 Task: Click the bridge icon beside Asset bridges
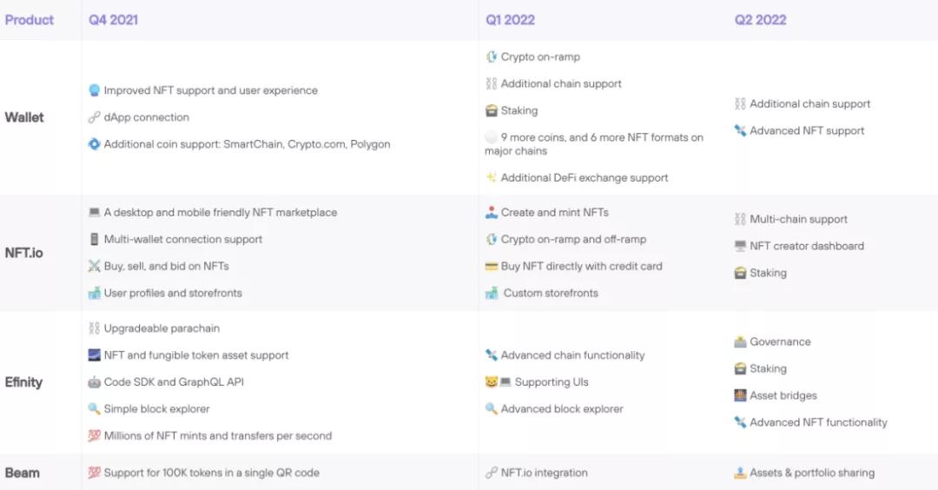point(740,395)
